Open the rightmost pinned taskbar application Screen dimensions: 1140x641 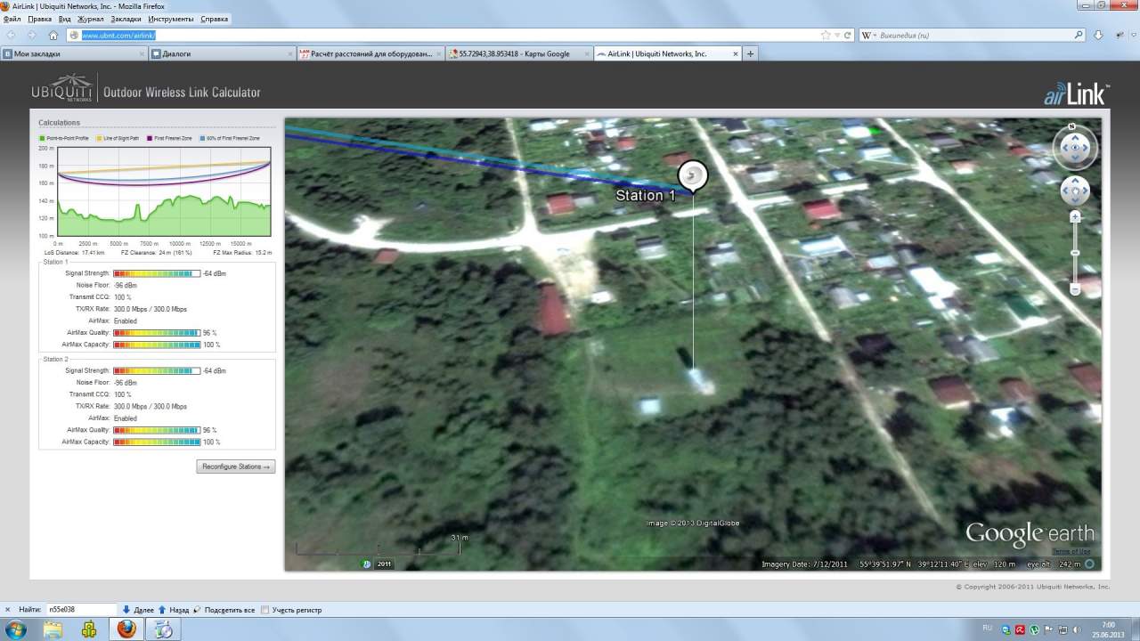click(x=165, y=629)
